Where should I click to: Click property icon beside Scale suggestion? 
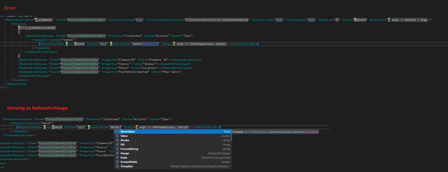pos(117,158)
